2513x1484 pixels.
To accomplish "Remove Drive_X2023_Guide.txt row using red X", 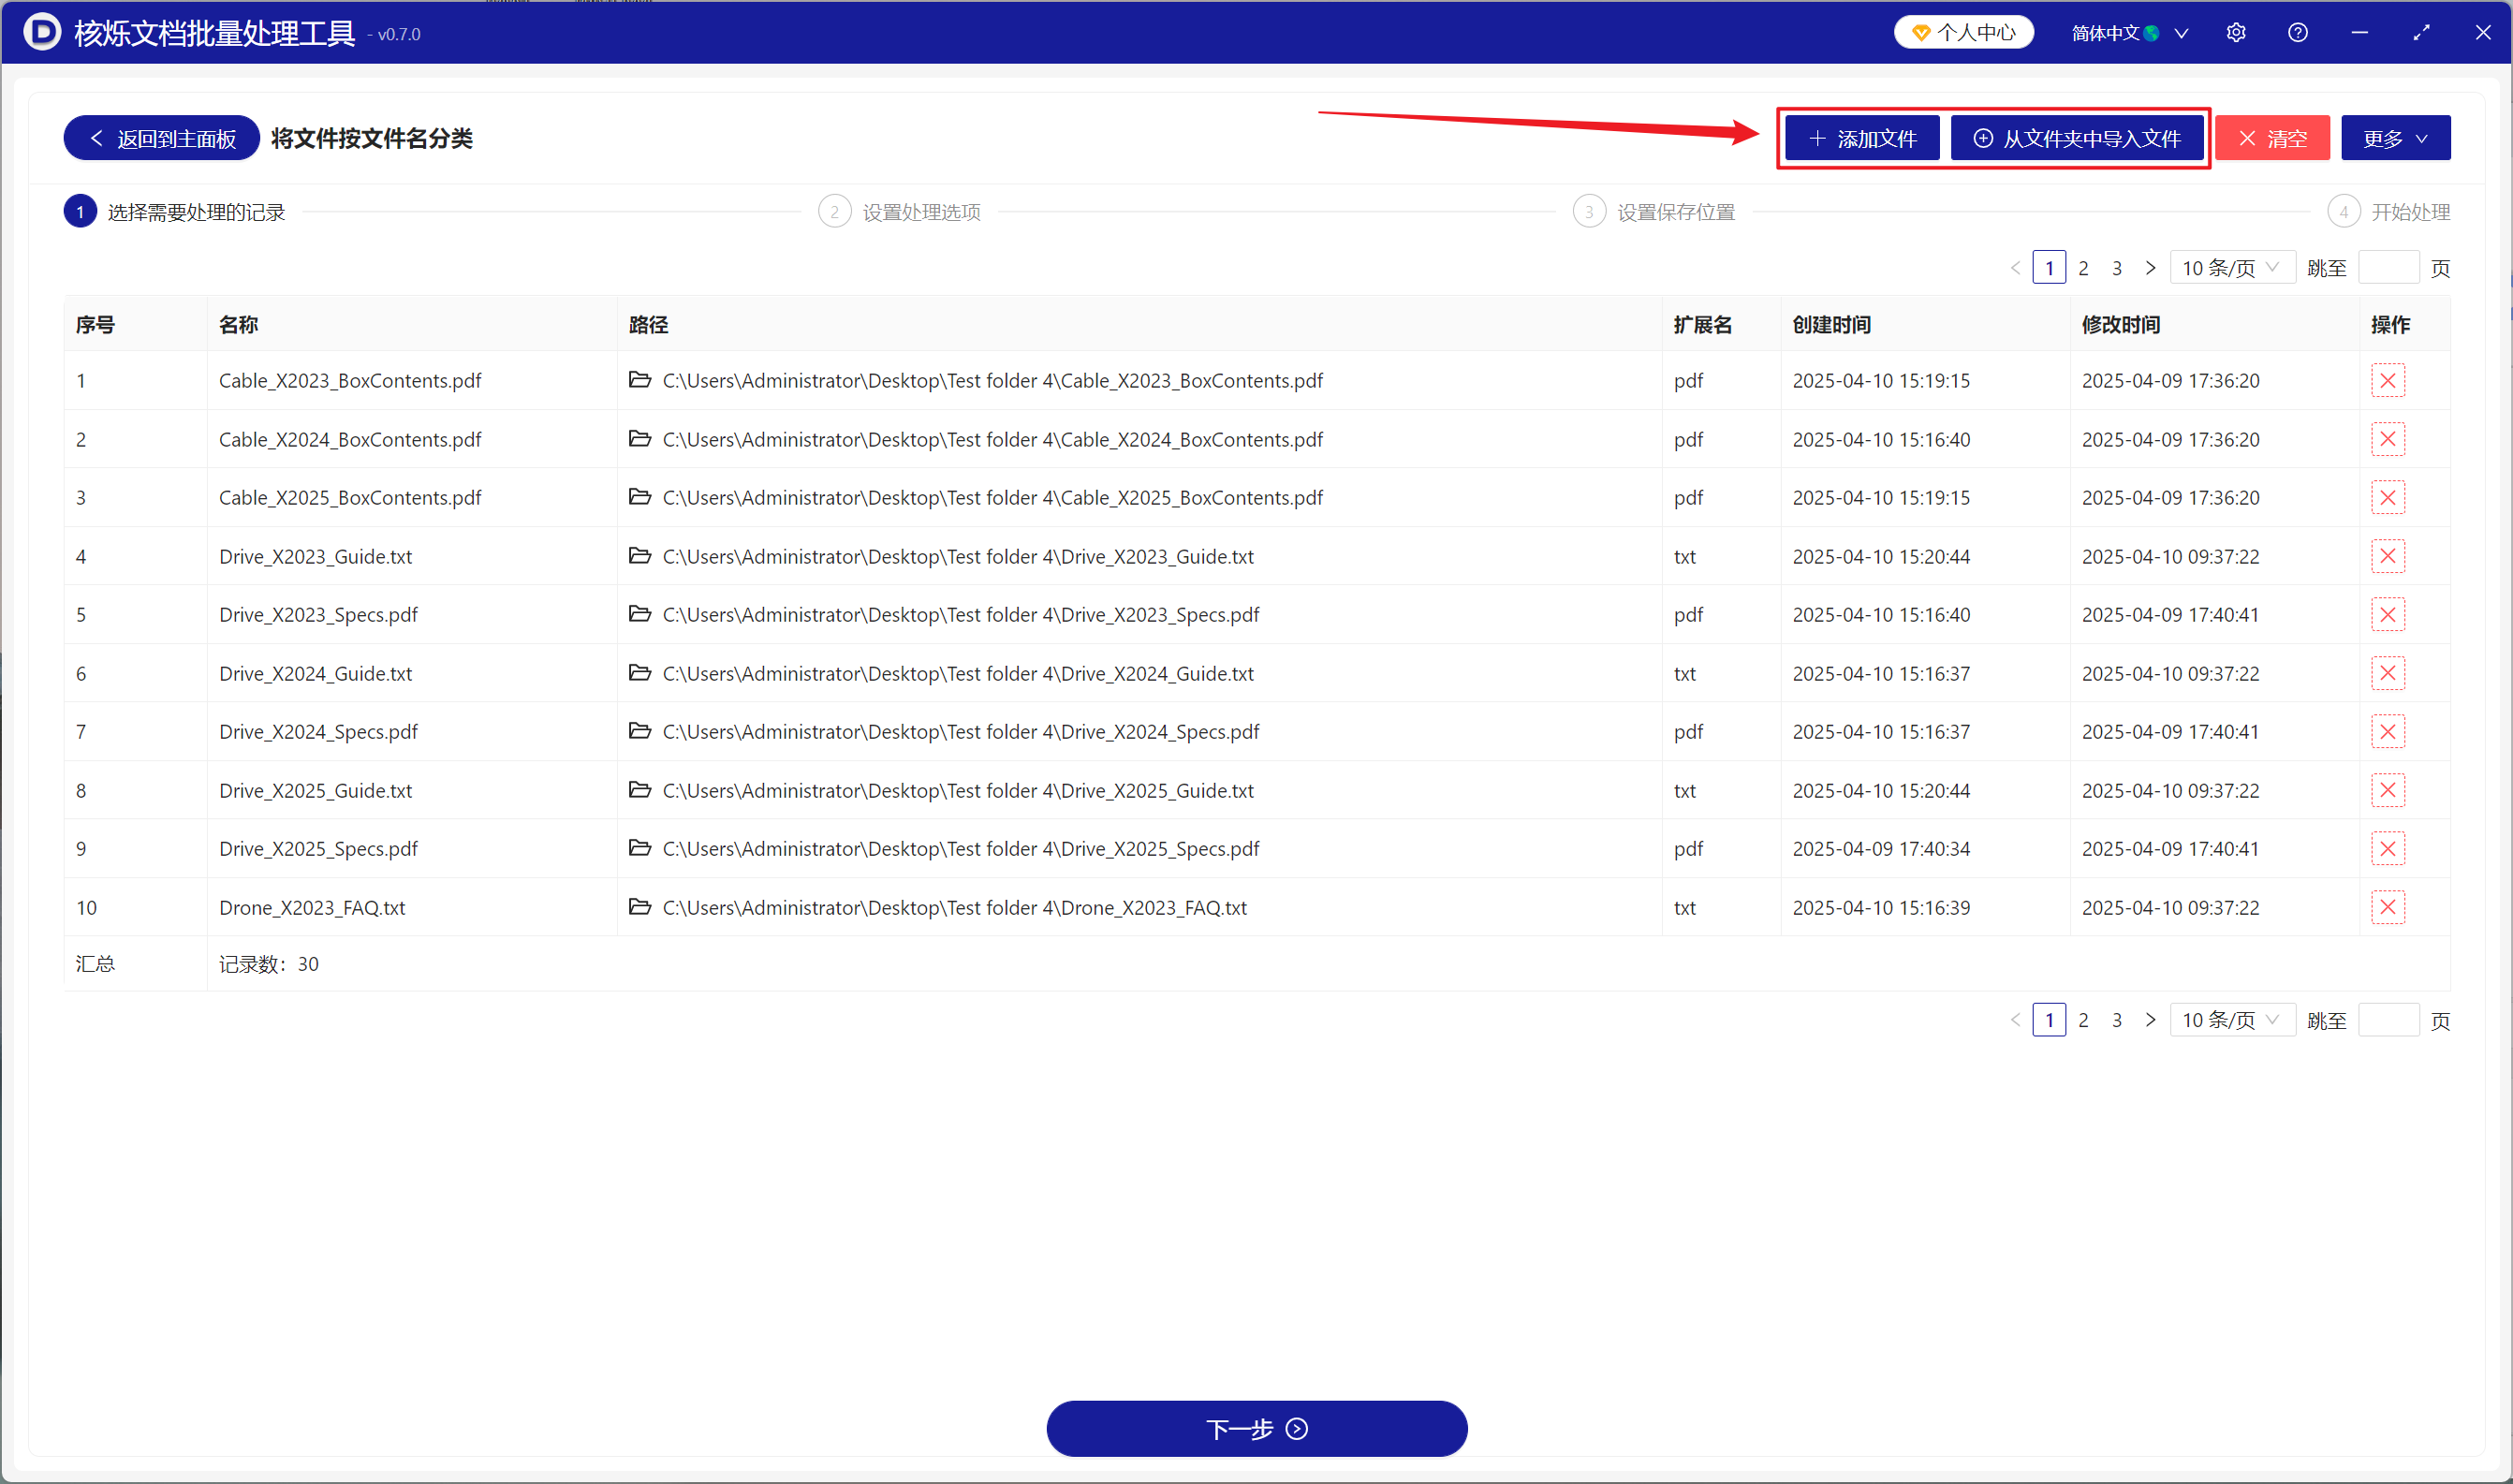I will point(2388,556).
